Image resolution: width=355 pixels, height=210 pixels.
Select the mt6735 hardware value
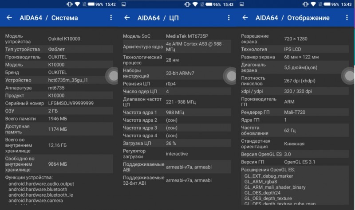click(56, 88)
